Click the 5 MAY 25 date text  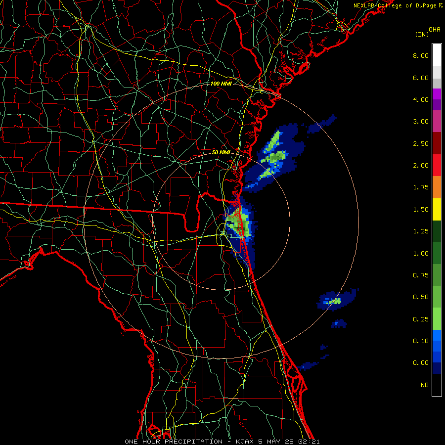[276, 442]
